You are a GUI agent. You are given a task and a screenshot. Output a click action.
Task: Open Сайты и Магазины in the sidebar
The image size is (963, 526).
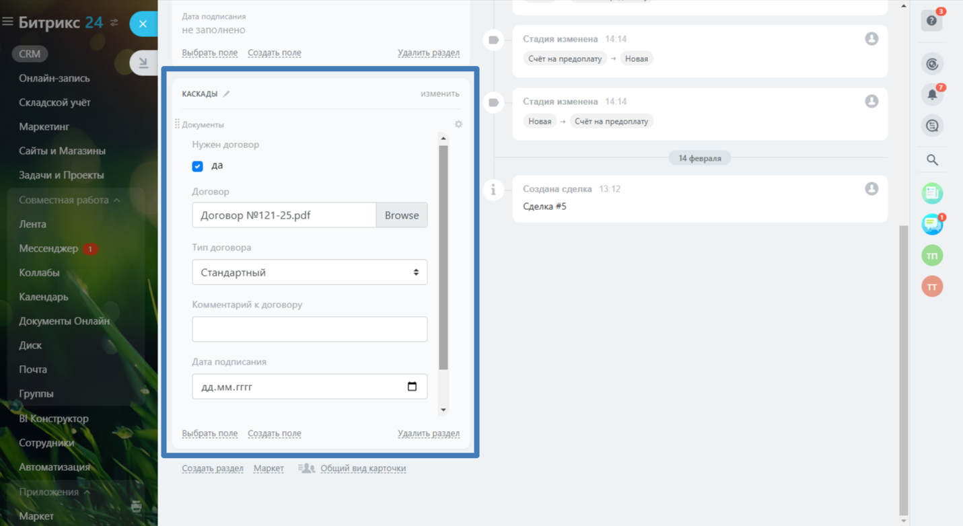[x=62, y=151]
